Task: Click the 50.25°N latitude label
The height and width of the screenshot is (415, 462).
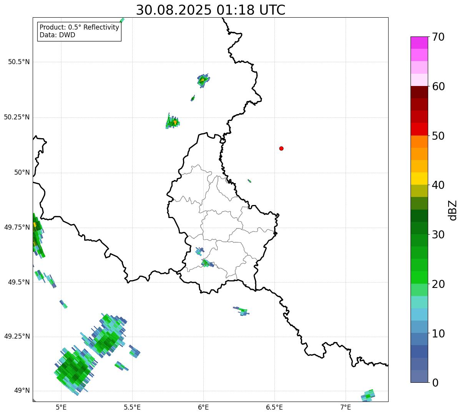Action: [17, 117]
